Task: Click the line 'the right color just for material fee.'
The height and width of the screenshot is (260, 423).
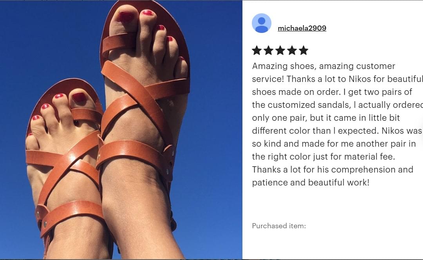Action: (324, 156)
